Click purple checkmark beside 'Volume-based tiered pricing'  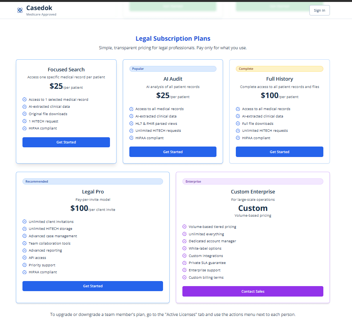185,226
